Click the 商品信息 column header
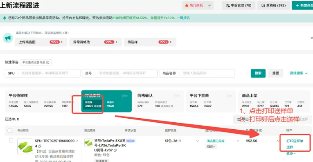This screenshot has height=162, width=313. (x=23, y=130)
